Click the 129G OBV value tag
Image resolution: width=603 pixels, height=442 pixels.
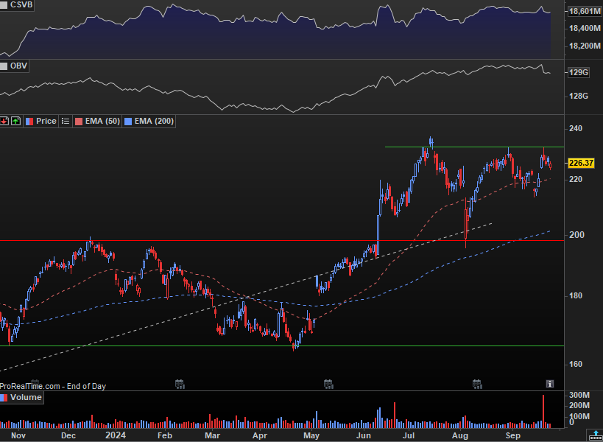[579, 72]
